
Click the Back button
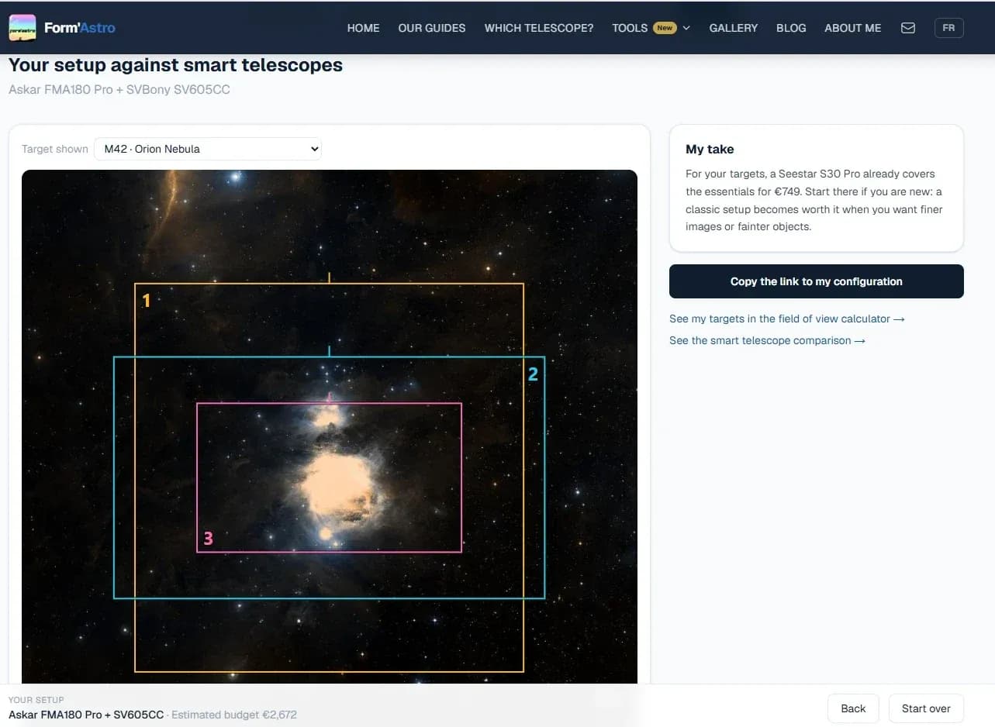[853, 708]
